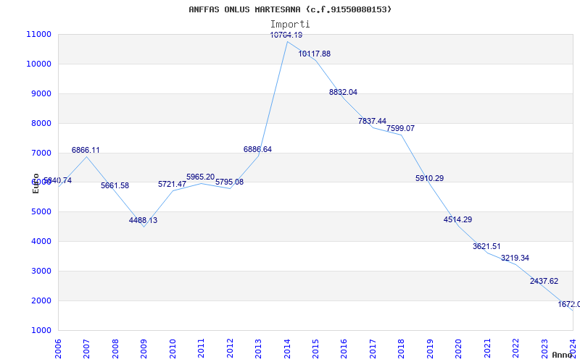Click the 2000 y-axis tick label
This screenshot has width=580, height=362.
coord(41,300)
